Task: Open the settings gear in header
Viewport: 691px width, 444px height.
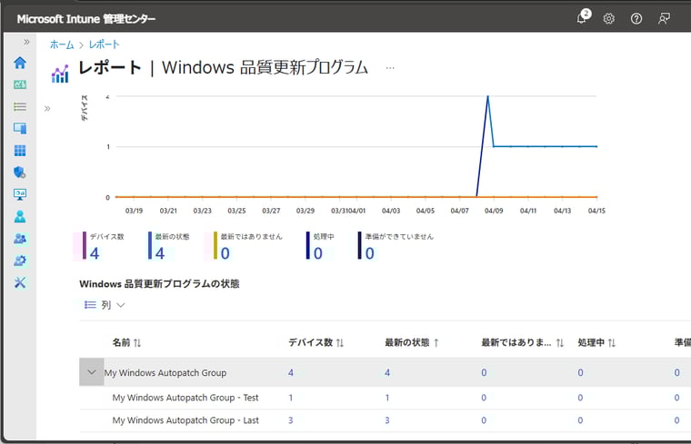Action: [609, 18]
